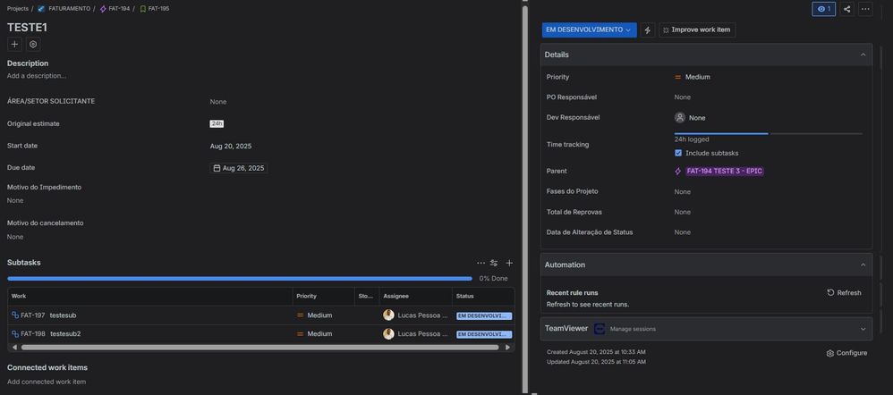Click the 24h original estimate value

tap(217, 123)
